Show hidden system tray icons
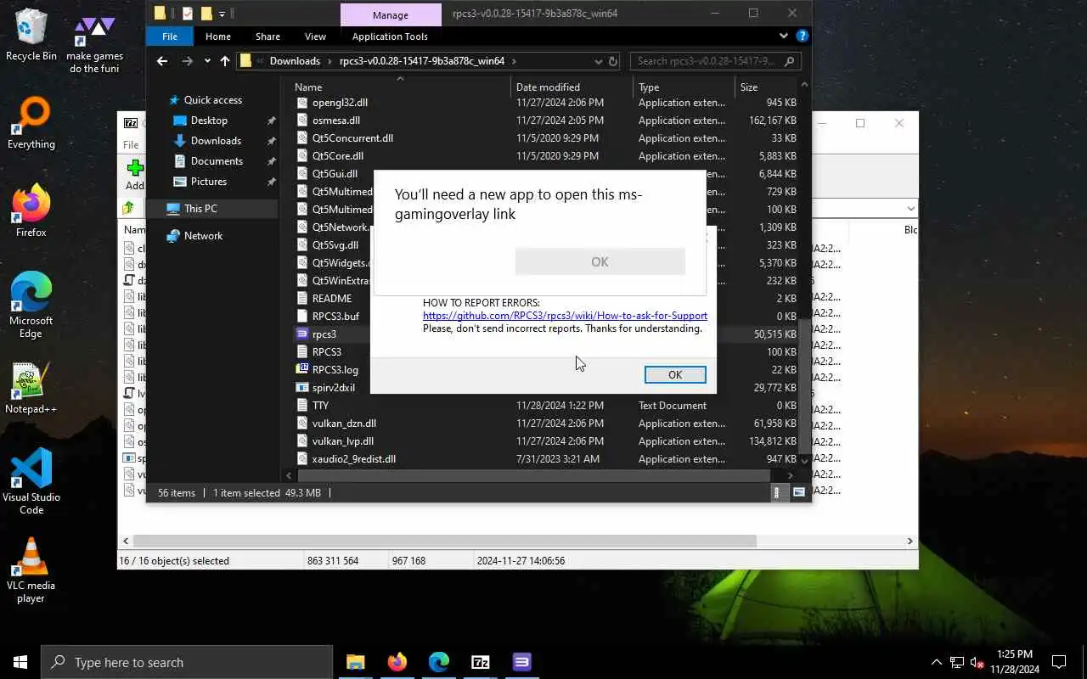Screen dimensions: 1087x679 point(937,662)
